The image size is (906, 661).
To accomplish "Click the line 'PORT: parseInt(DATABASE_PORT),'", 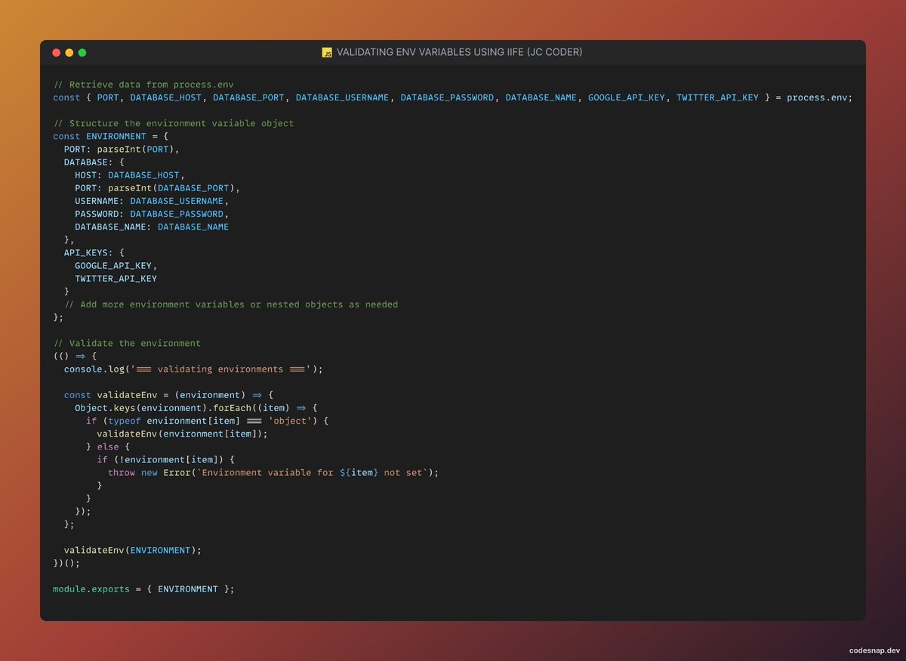I will point(157,188).
